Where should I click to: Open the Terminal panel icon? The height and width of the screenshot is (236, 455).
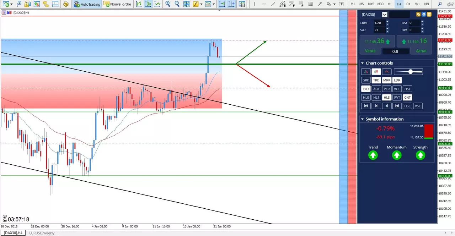click(x=55, y=4)
